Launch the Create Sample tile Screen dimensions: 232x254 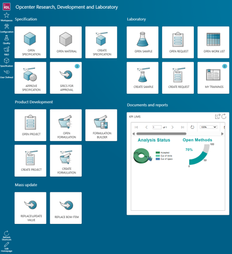pos(143,78)
